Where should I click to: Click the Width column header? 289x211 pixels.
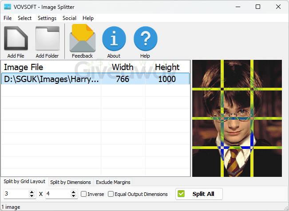[123, 67]
